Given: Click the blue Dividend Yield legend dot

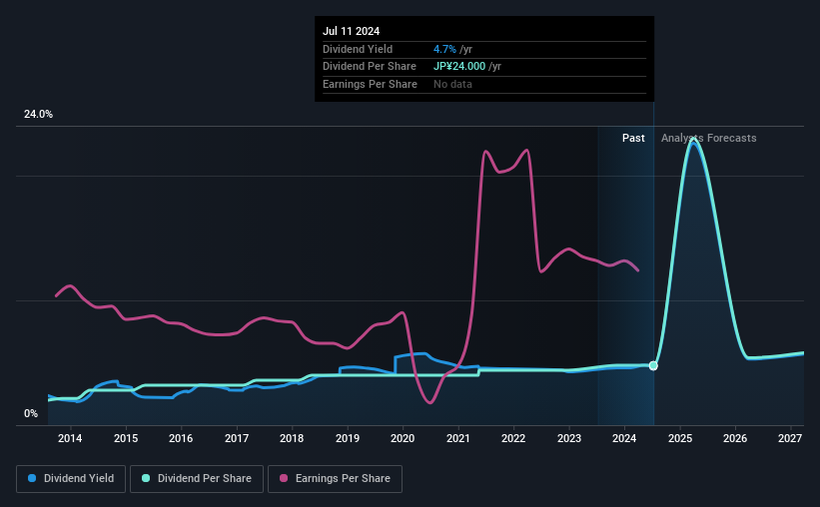Looking at the screenshot, I should click(32, 479).
